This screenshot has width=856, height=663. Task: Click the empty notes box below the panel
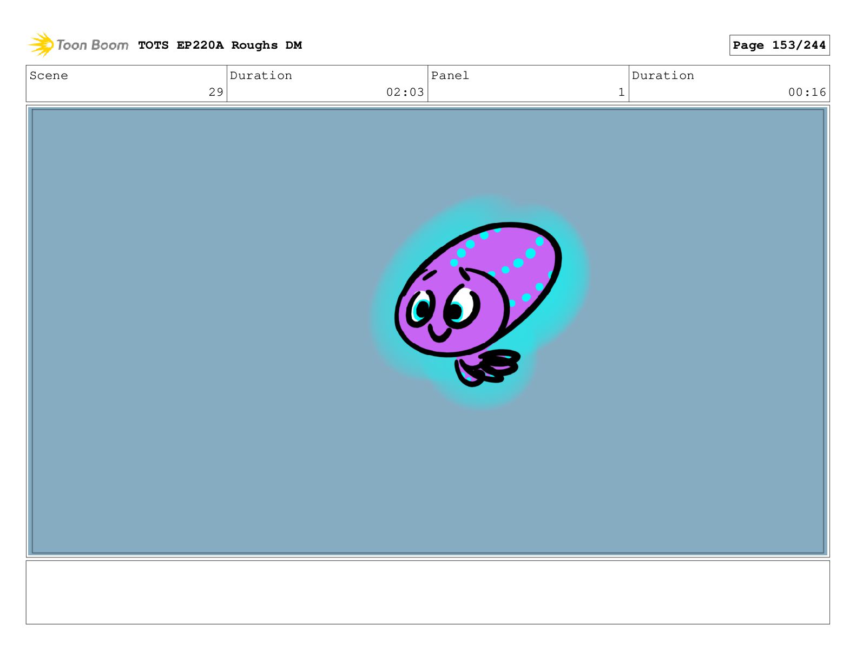[x=427, y=592]
